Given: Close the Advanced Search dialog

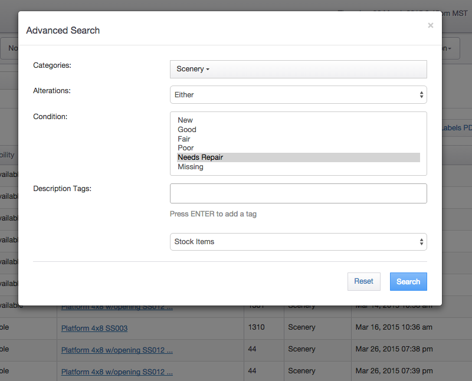Looking at the screenshot, I should coord(431,25).
